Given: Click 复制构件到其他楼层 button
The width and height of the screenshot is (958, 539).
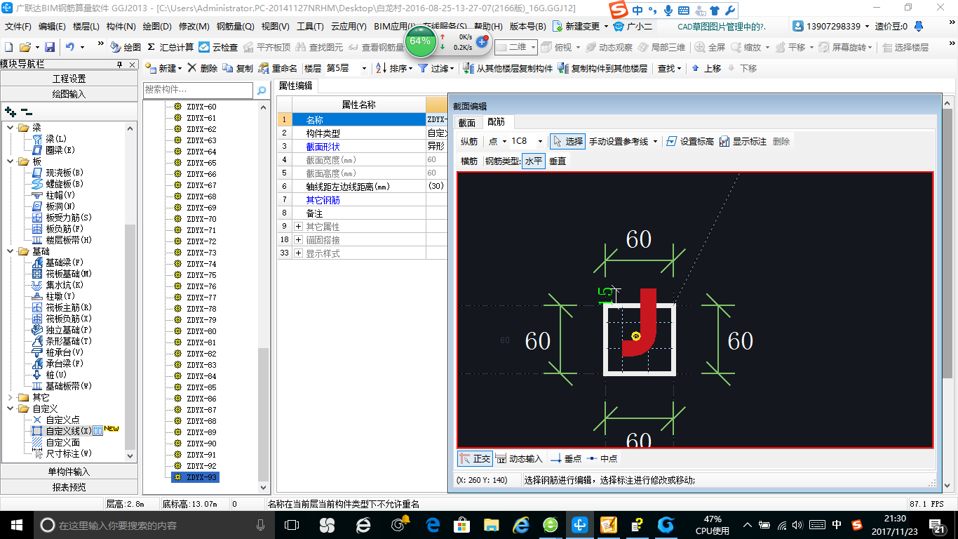Looking at the screenshot, I should (602, 68).
